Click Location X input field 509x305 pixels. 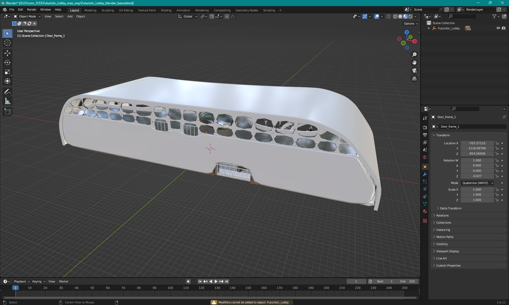(477, 143)
